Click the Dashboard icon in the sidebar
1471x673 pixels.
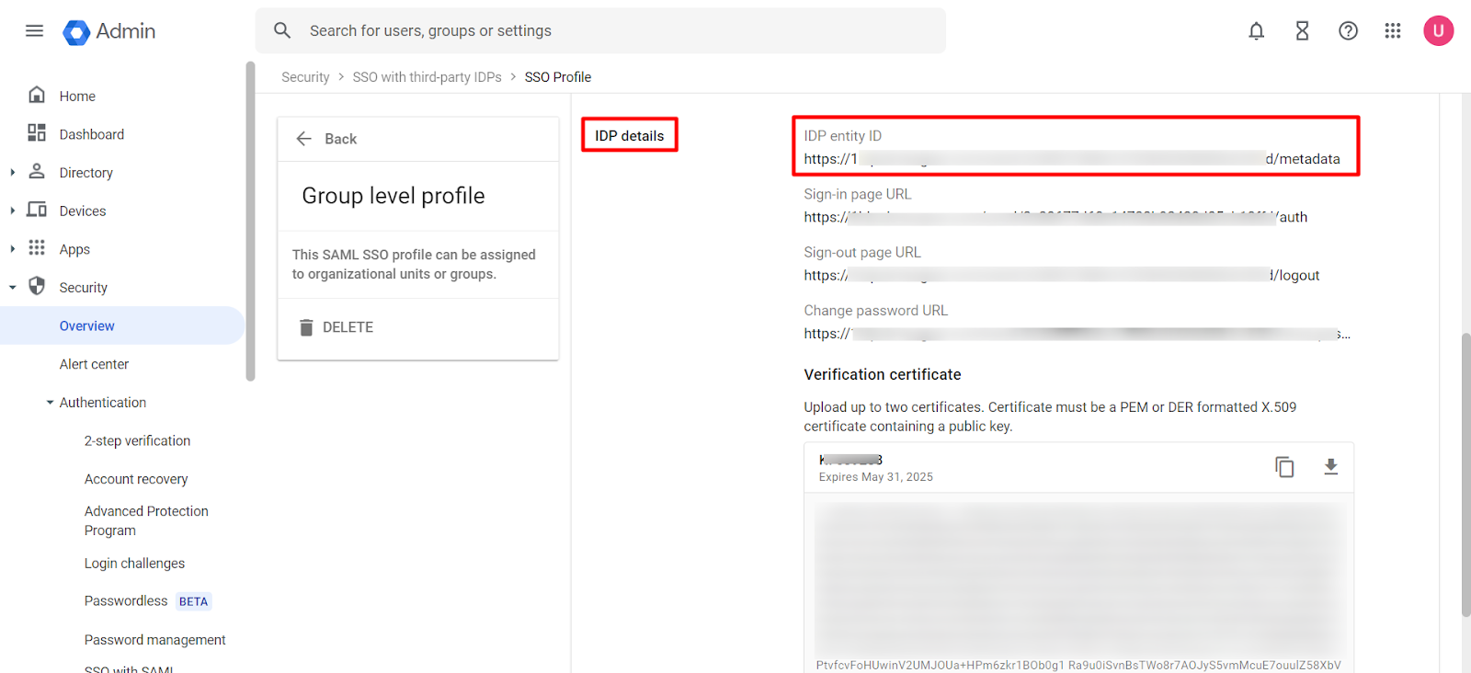pyautogui.click(x=37, y=133)
